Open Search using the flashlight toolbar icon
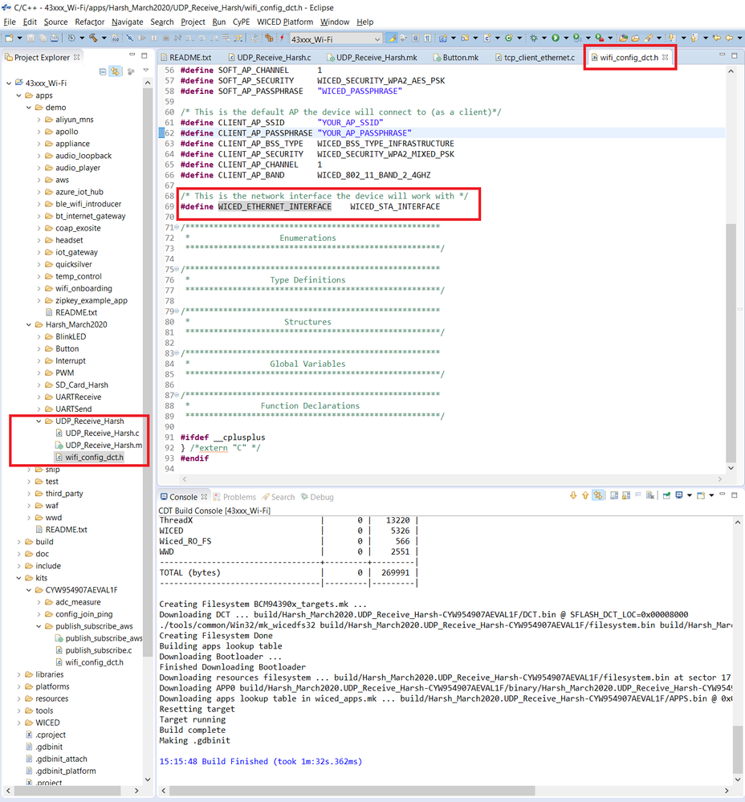Viewport: 745px width, 802px height. 649,37
